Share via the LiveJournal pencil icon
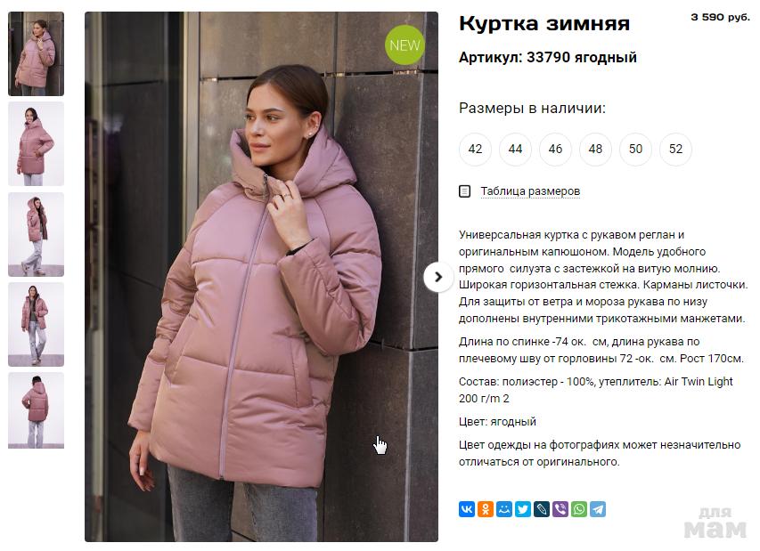The image size is (760, 551). coord(542,509)
